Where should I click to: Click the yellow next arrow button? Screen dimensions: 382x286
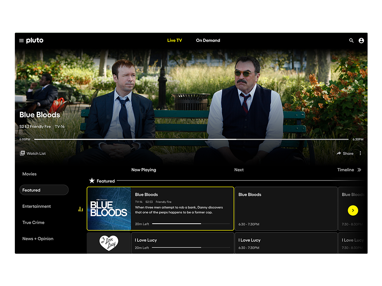tap(353, 211)
